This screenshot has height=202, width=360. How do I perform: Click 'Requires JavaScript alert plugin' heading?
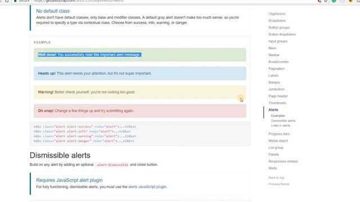(x=69, y=180)
